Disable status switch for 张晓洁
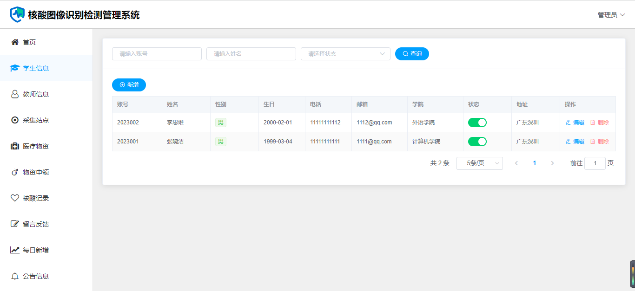This screenshot has width=635, height=291. pyautogui.click(x=477, y=142)
